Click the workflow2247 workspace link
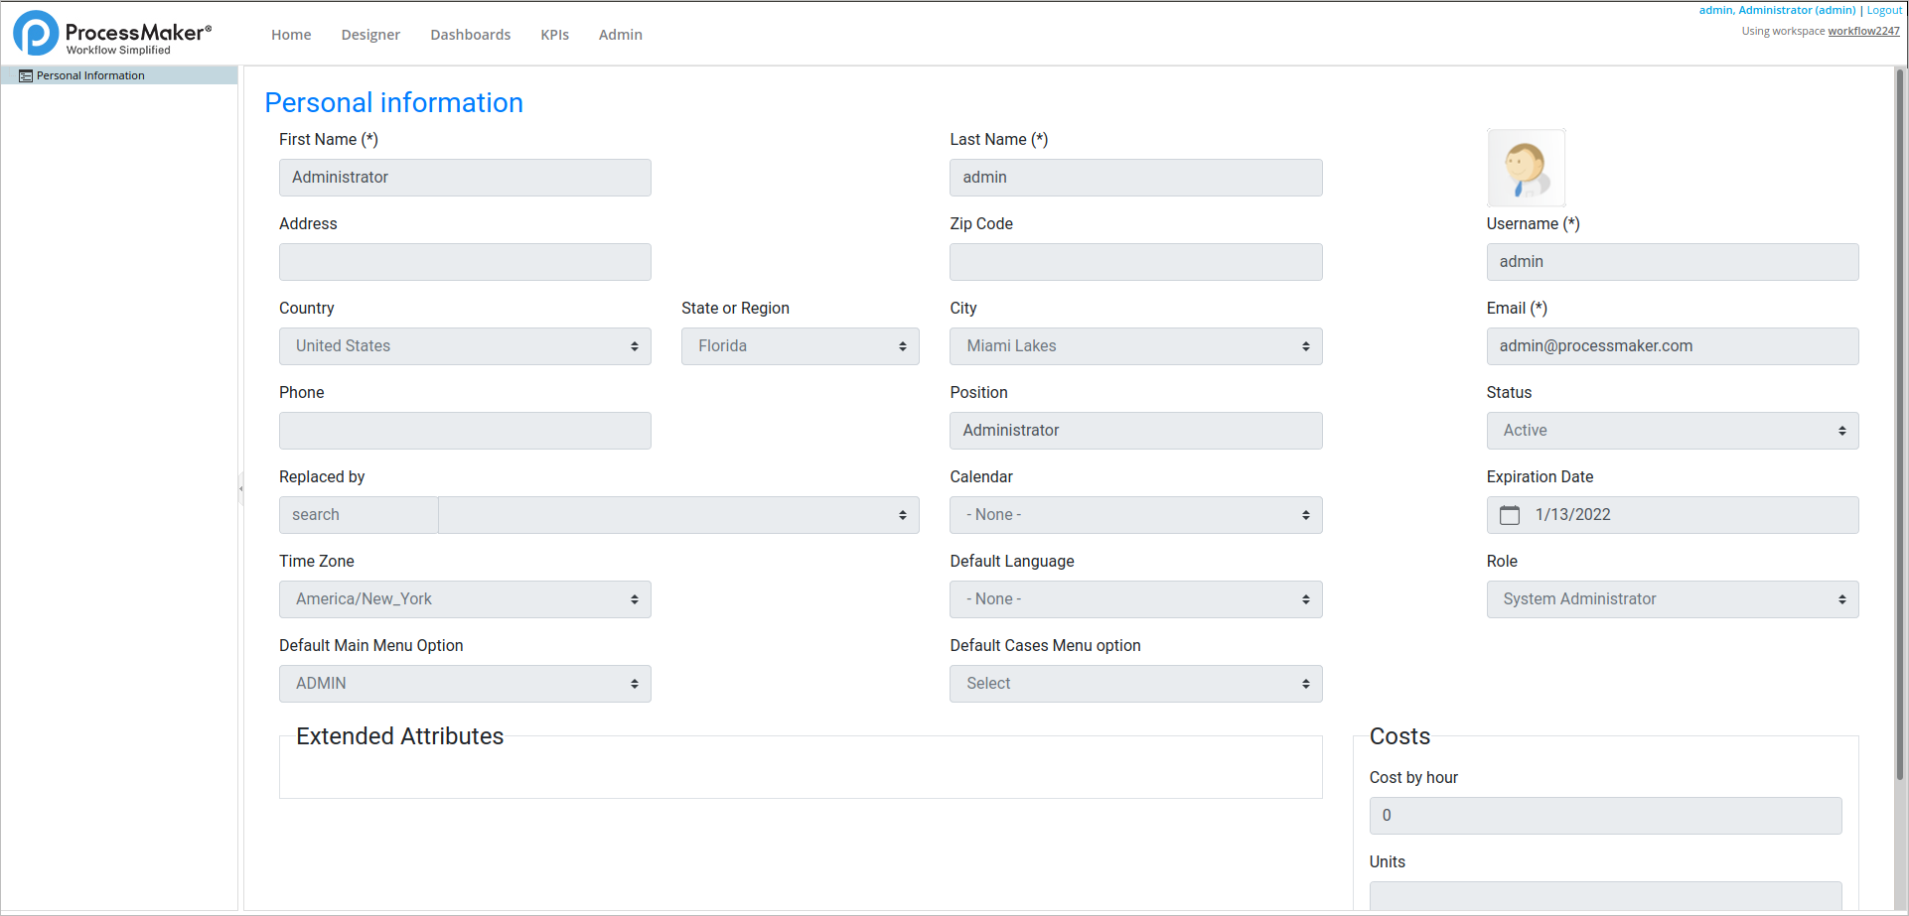 tap(1863, 31)
